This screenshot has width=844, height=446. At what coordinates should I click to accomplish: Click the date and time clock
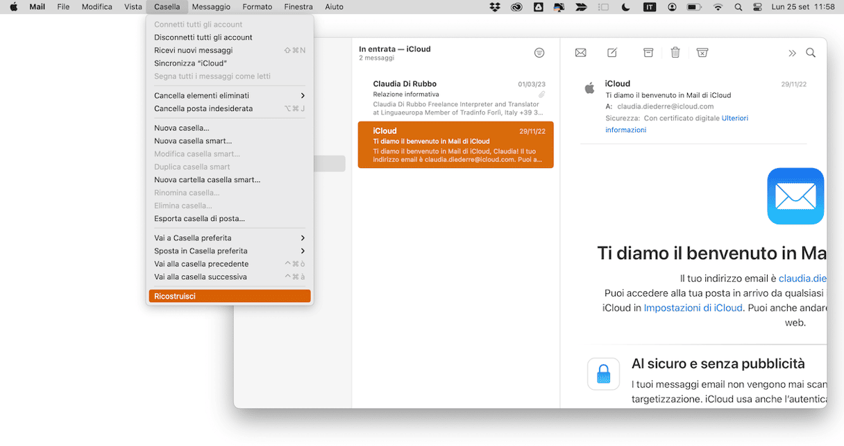(804, 7)
